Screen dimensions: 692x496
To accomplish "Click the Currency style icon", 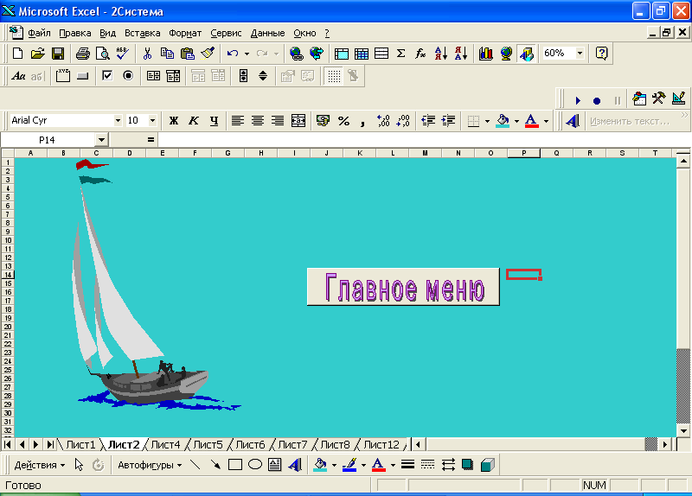I will [x=323, y=120].
